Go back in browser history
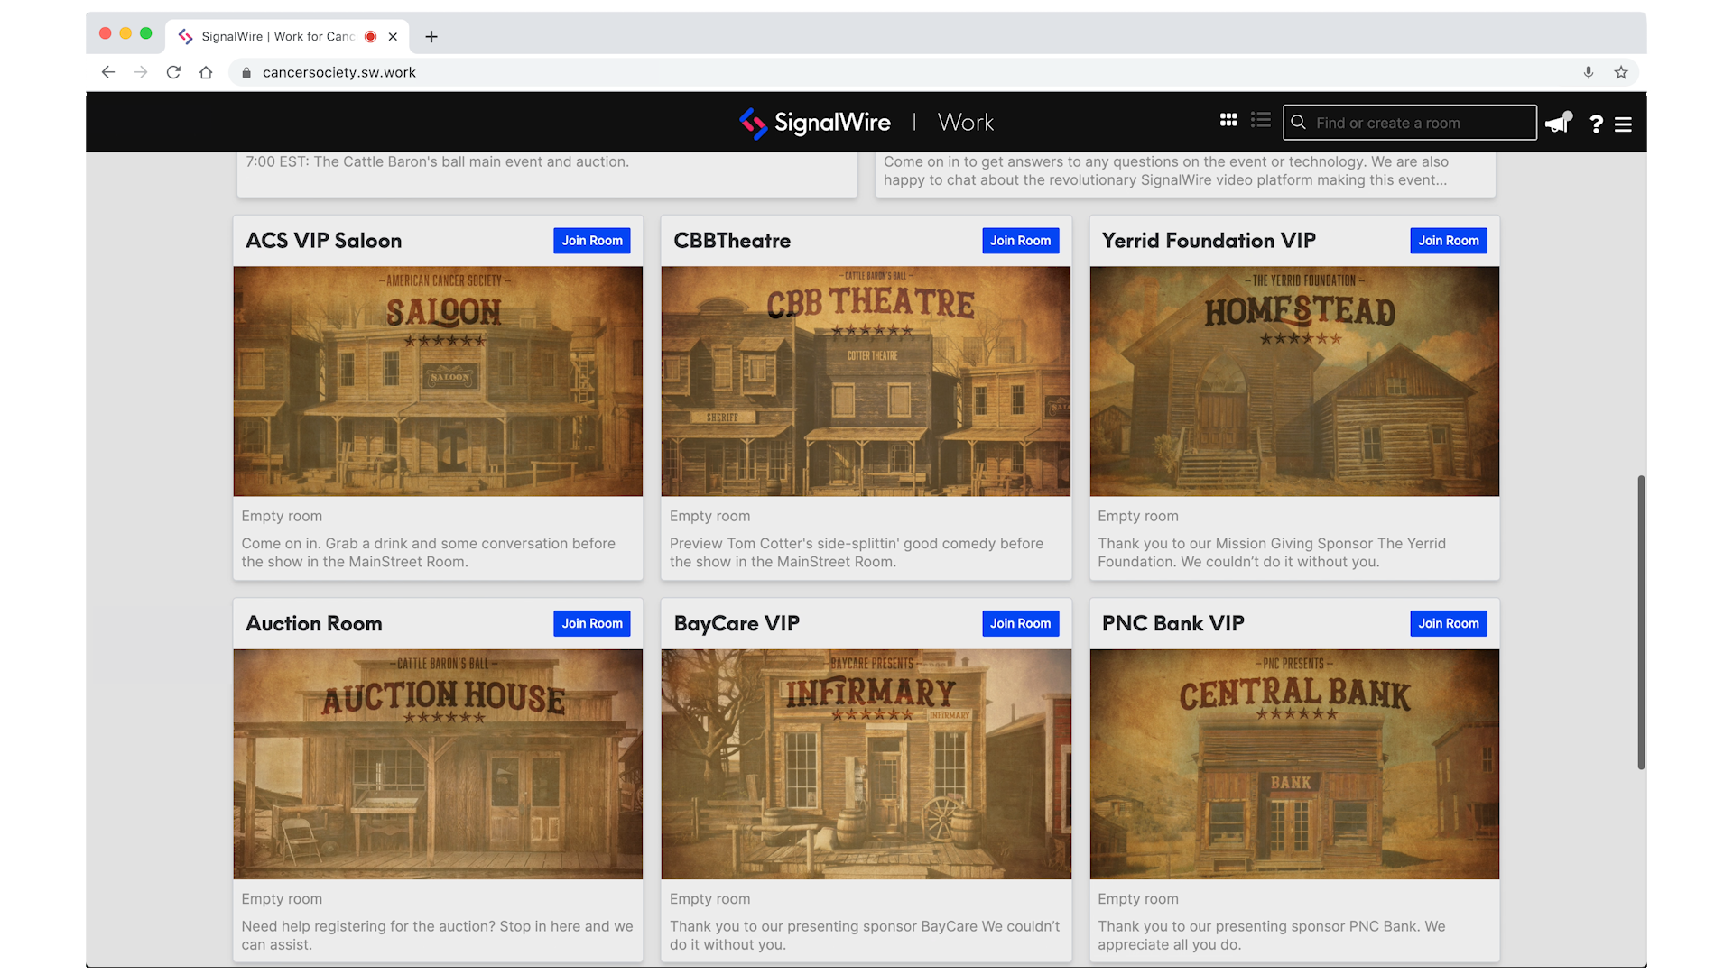Viewport: 1733px width, 974px height. click(108, 72)
